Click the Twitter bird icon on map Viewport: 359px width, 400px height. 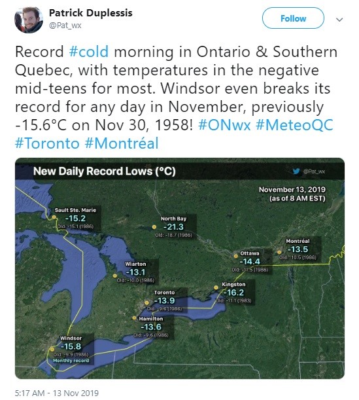pyautogui.click(x=296, y=172)
